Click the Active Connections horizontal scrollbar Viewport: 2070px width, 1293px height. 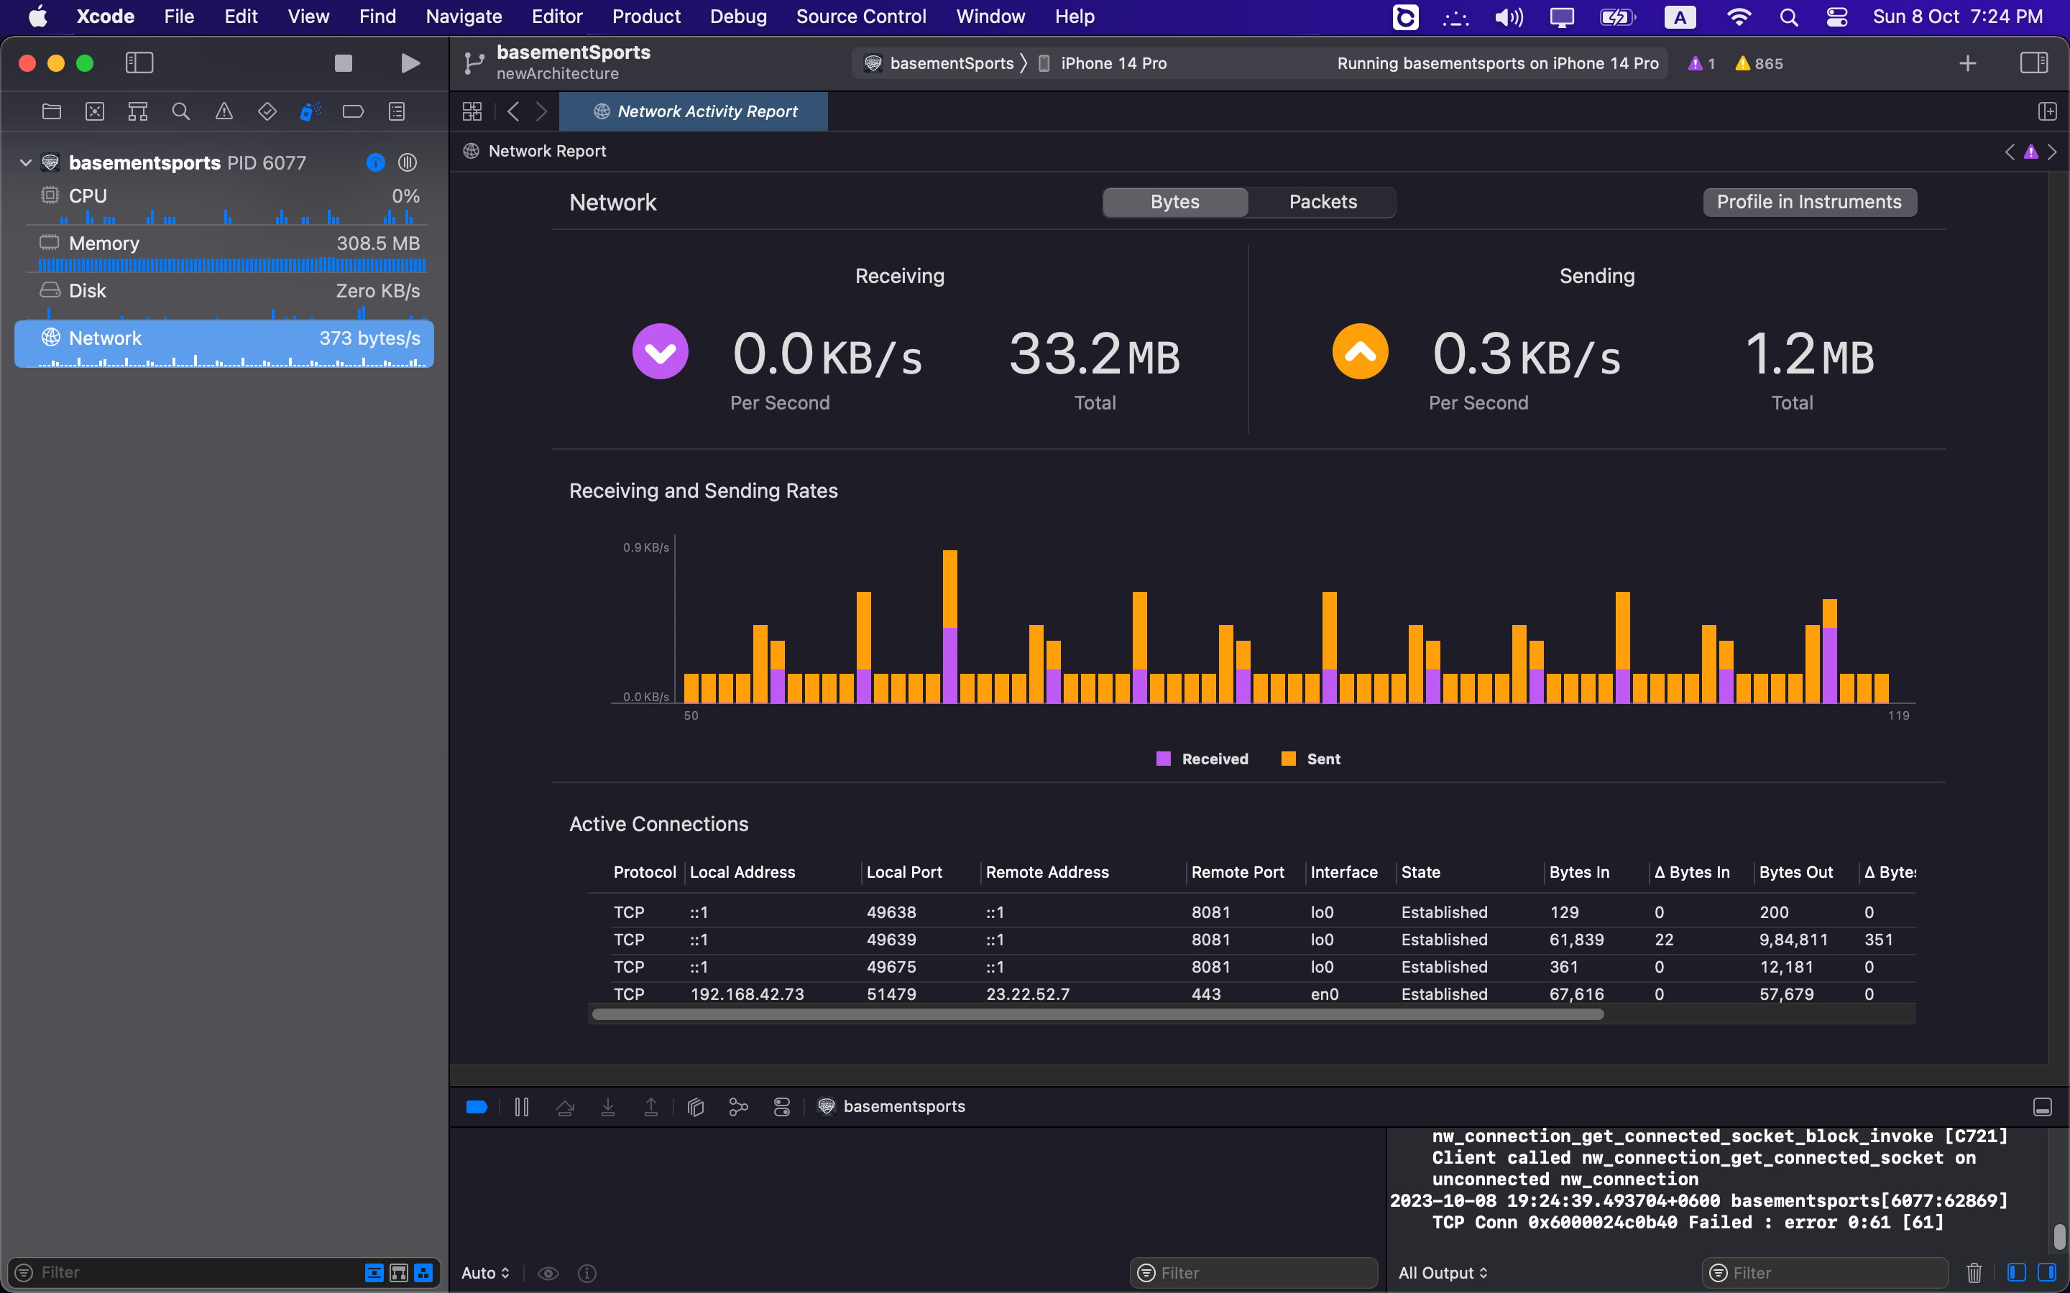pyautogui.click(x=1098, y=1014)
